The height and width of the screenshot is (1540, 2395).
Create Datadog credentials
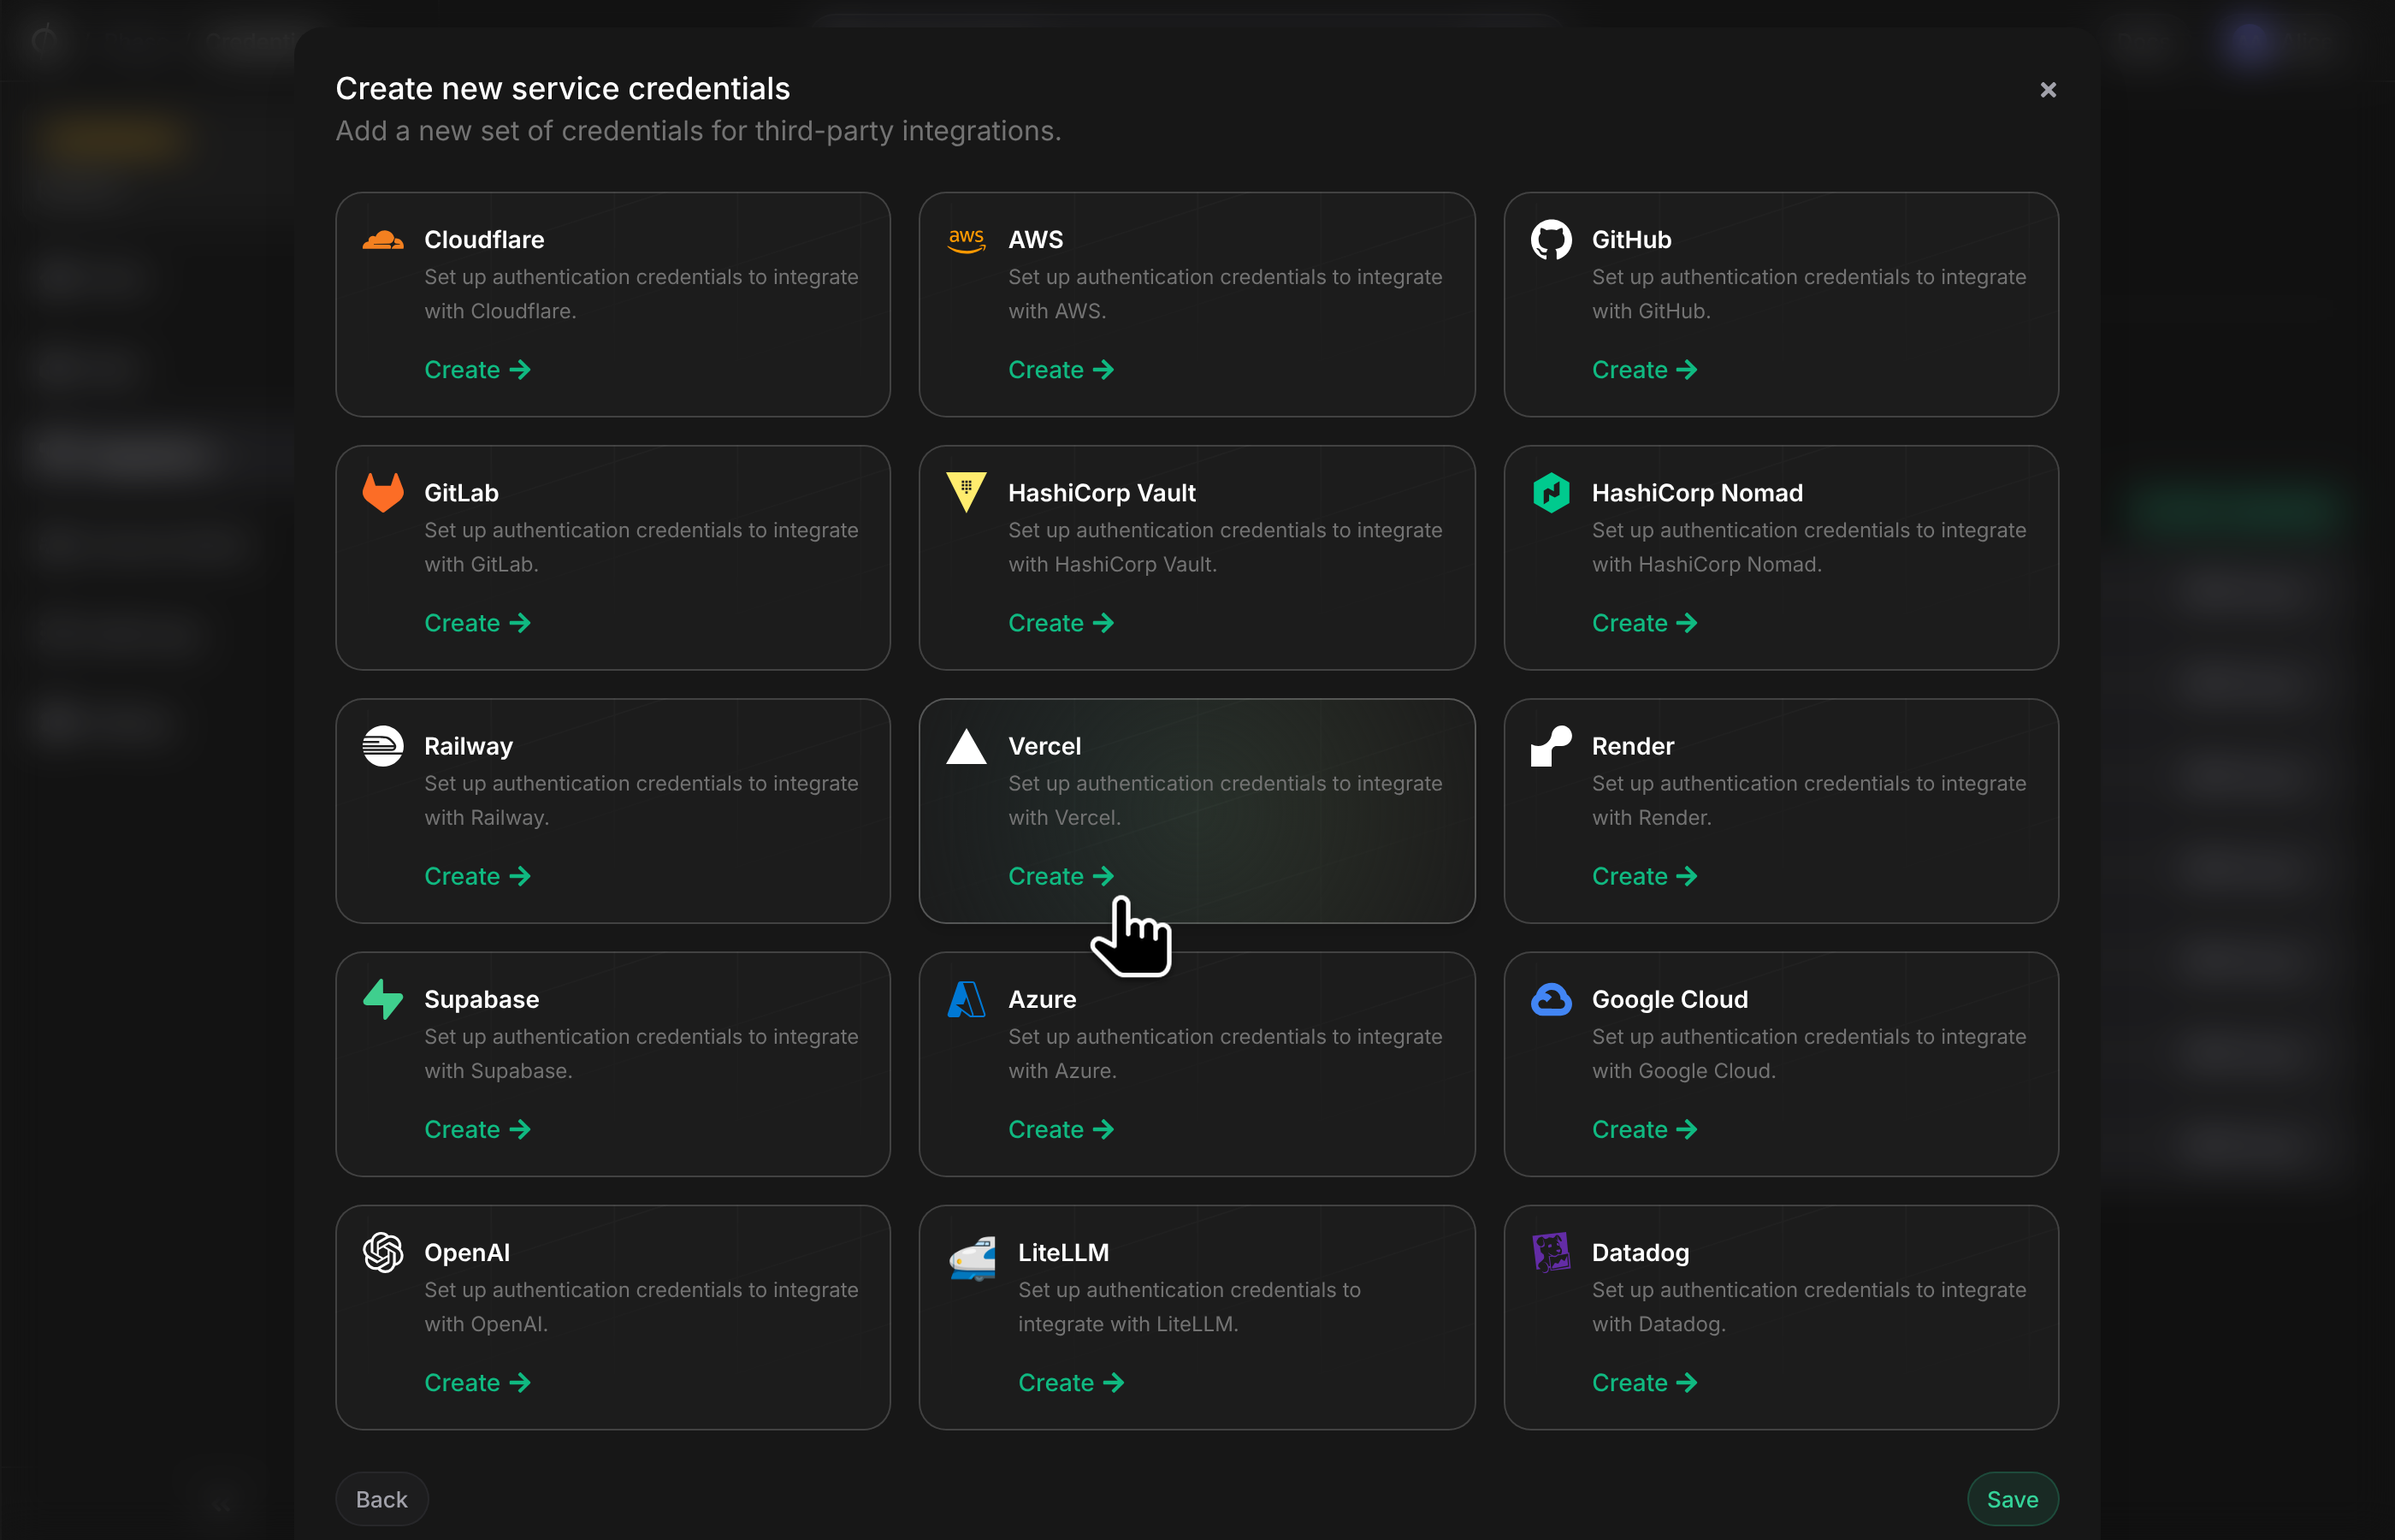coord(1644,1382)
